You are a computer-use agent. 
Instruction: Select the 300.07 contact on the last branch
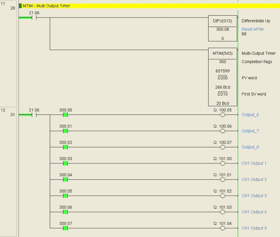tap(66, 228)
